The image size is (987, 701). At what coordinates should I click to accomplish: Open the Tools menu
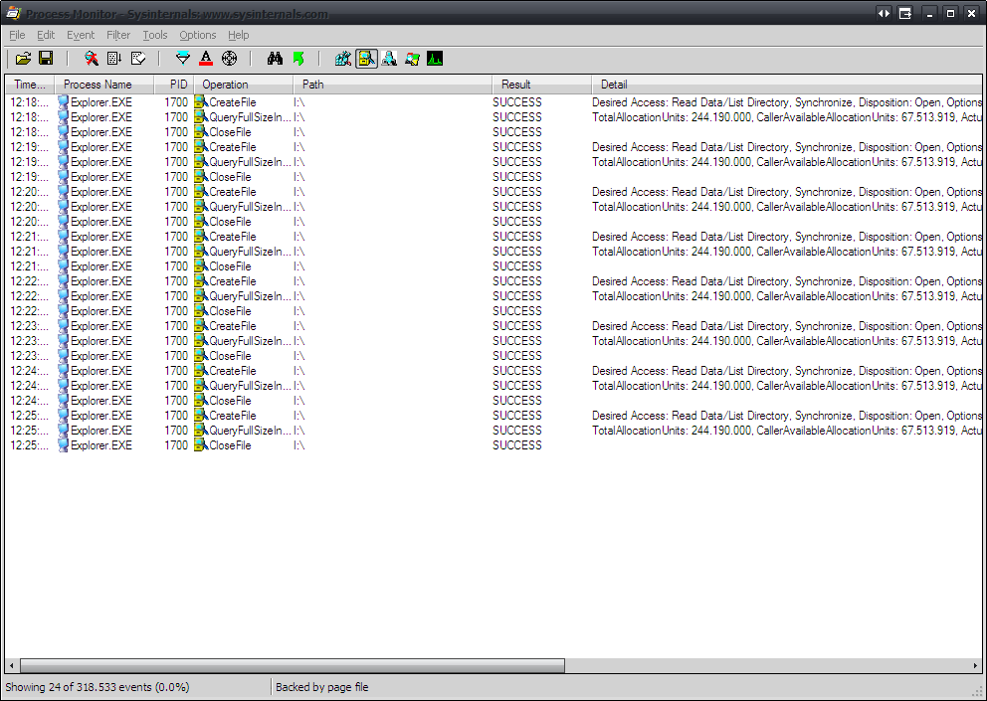point(155,35)
